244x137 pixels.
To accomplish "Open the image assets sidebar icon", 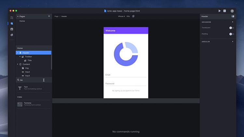I will (x=12, y=29).
